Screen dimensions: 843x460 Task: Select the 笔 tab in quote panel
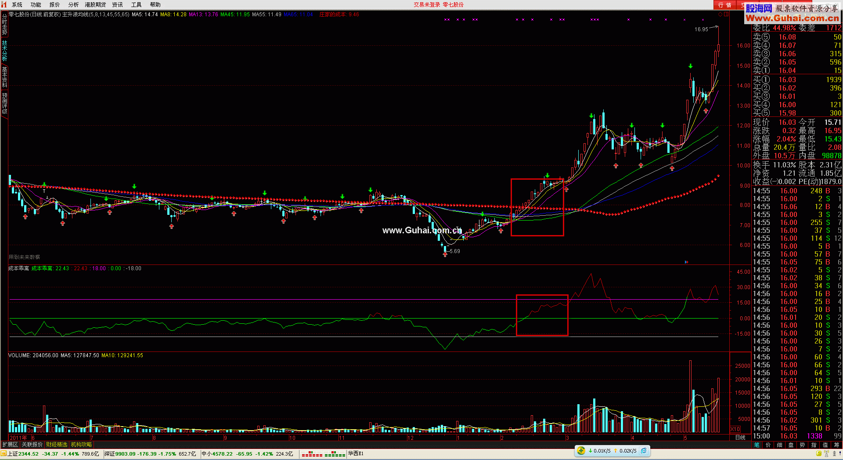pos(757,445)
